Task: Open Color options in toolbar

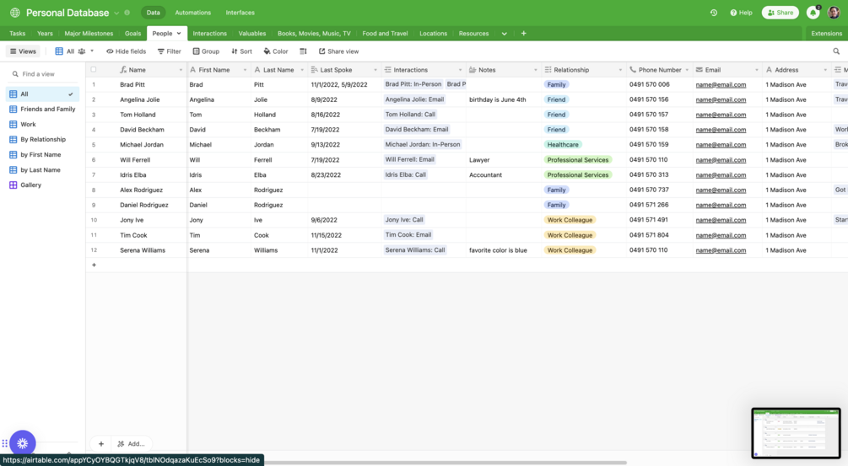Action: point(276,51)
